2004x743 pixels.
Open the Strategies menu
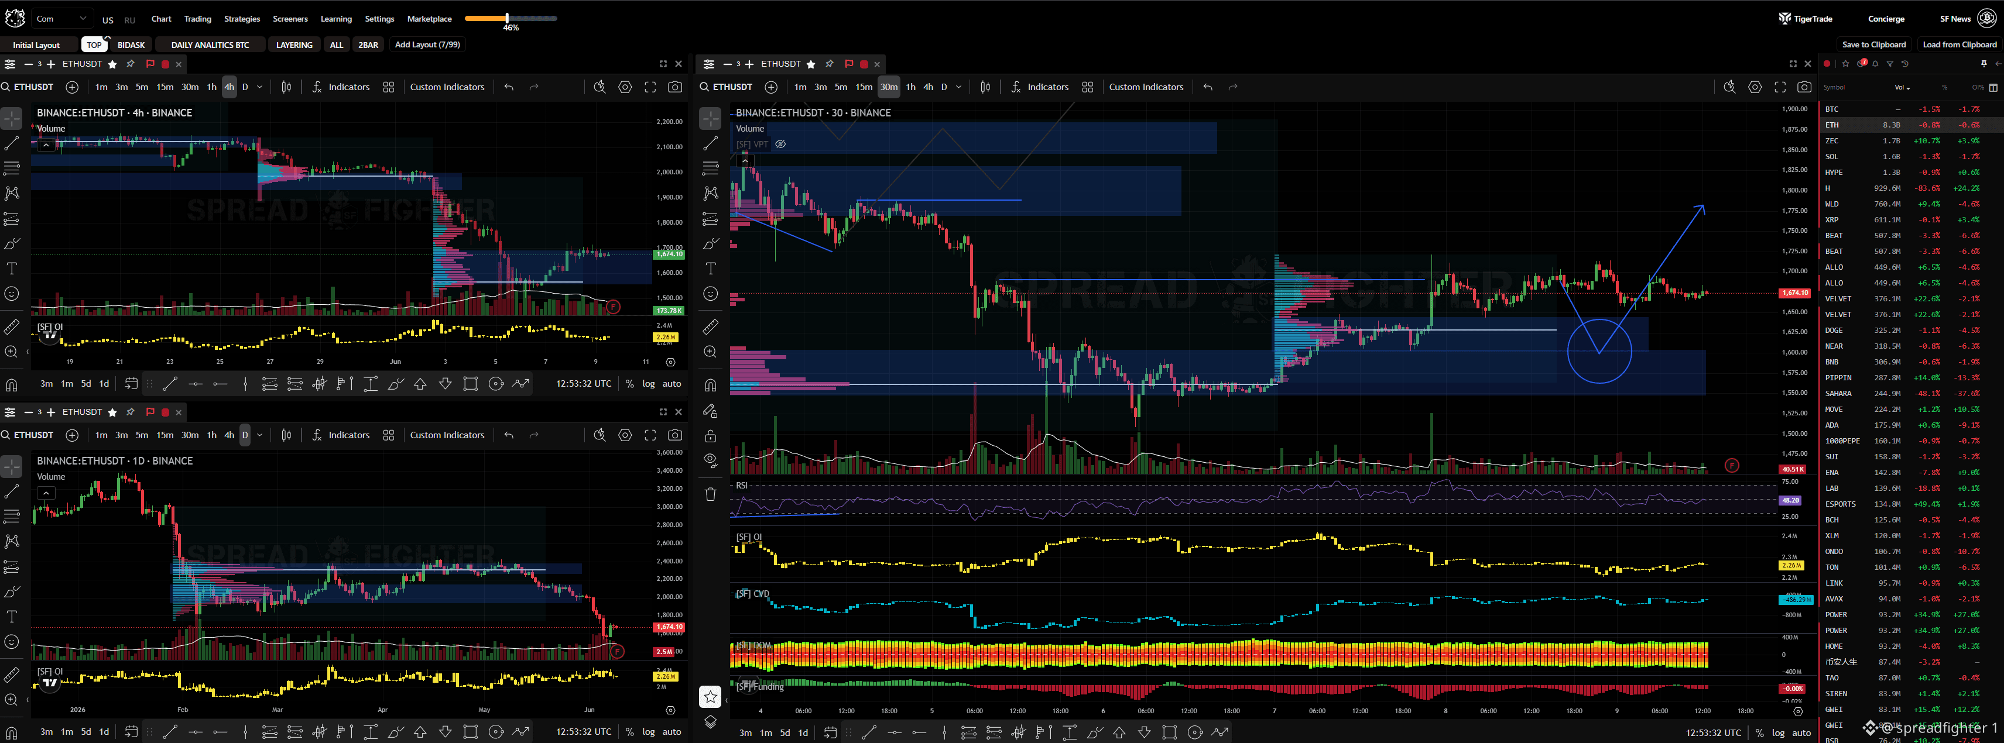[x=242, y=19]
